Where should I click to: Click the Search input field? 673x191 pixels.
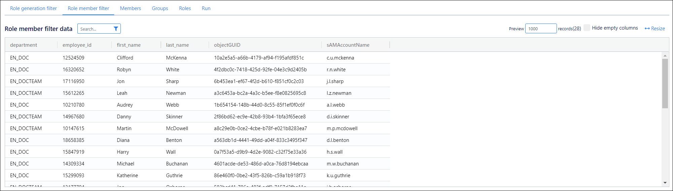coord(95,29)
